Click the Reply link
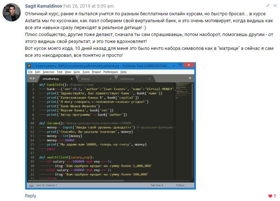 31,196
